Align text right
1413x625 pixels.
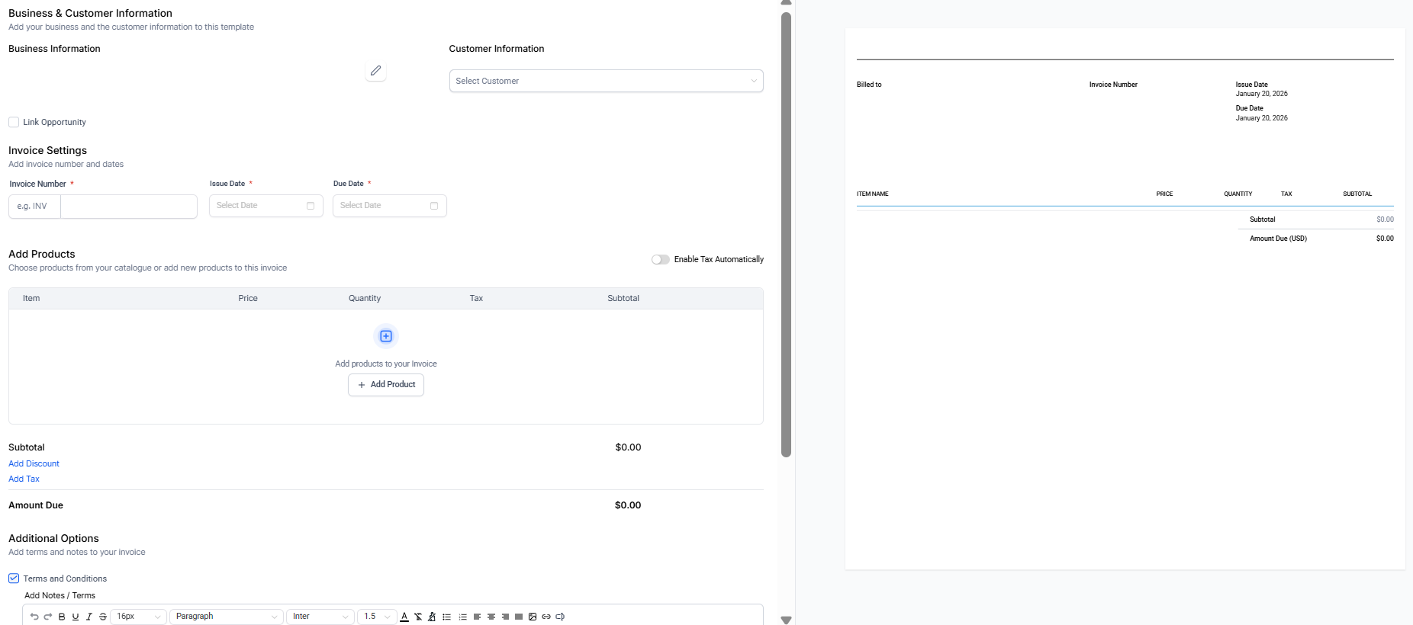click(505, 617)
